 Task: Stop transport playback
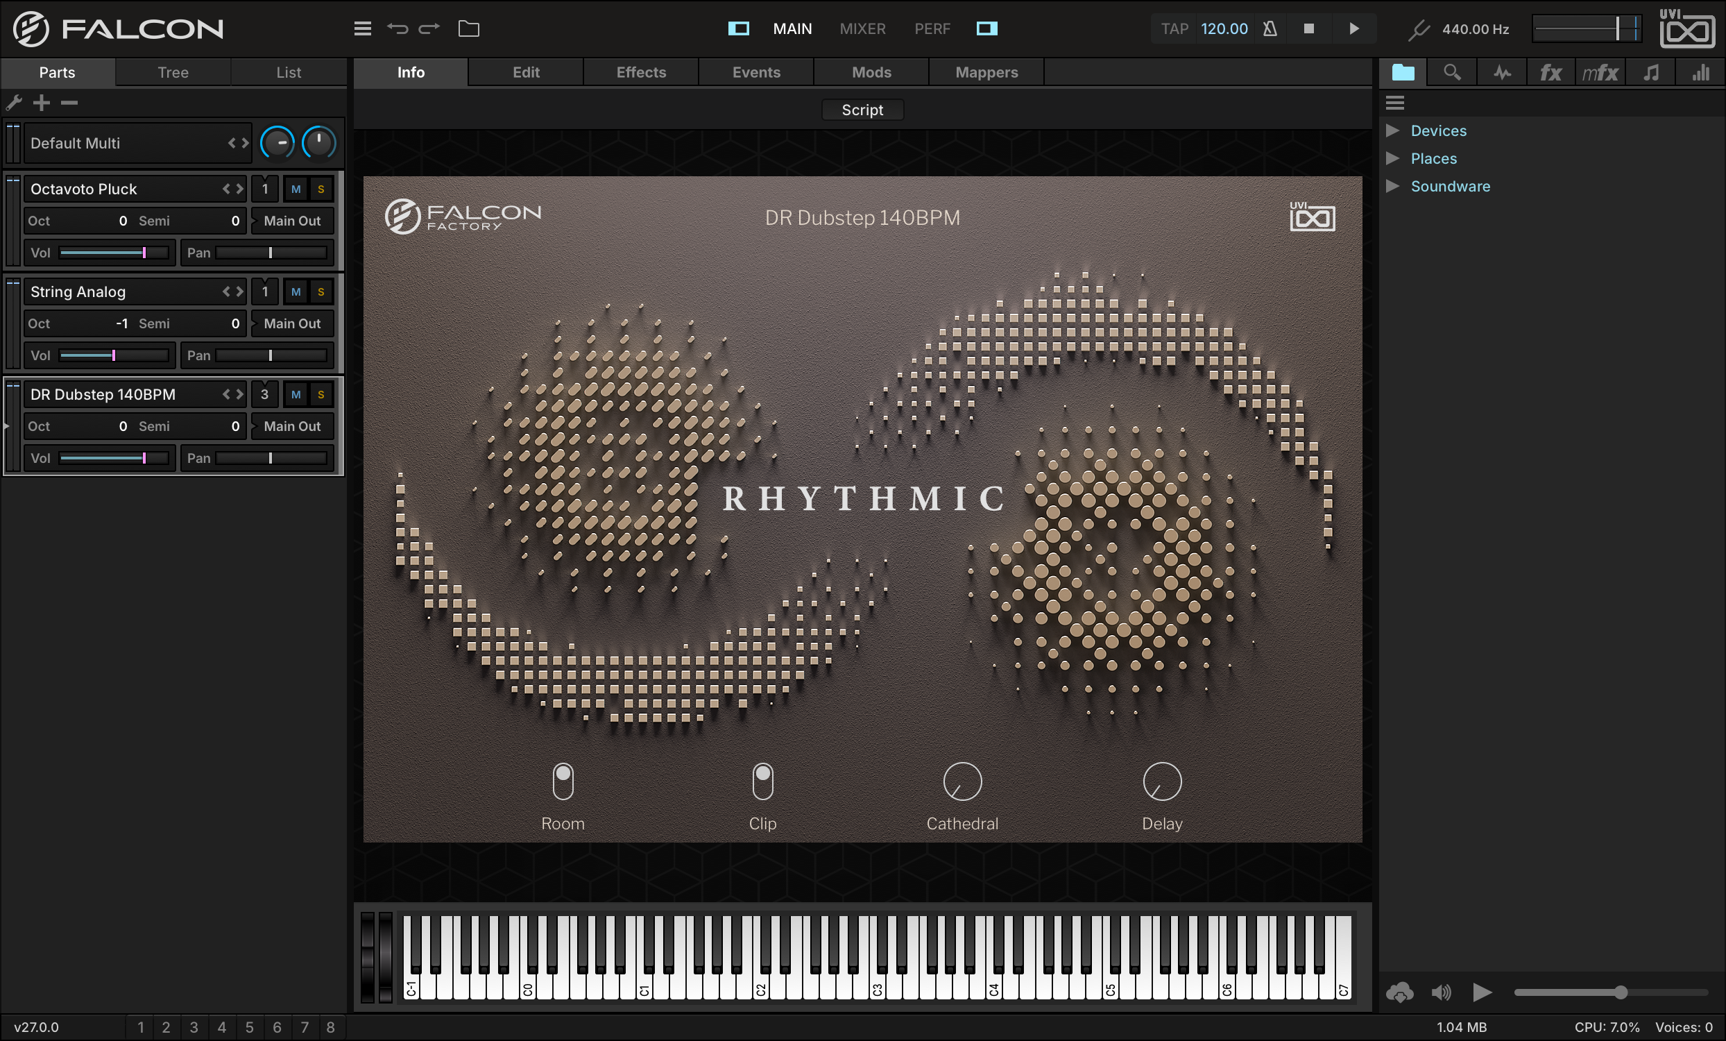(1308, 28)
